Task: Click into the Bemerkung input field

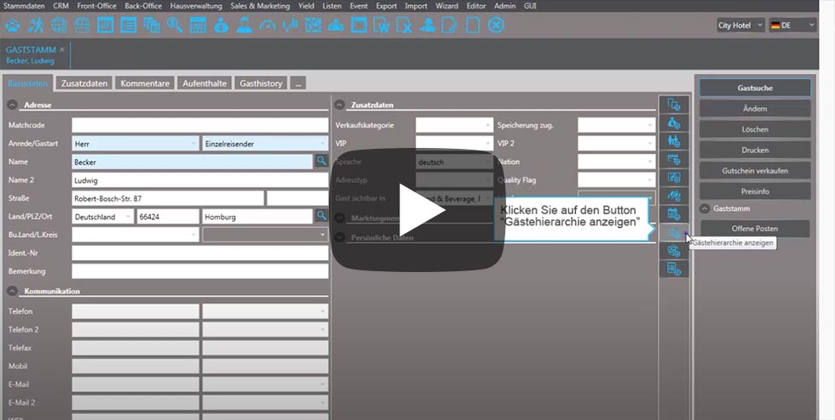Action: pyautogui.click(x=200, y=271)
